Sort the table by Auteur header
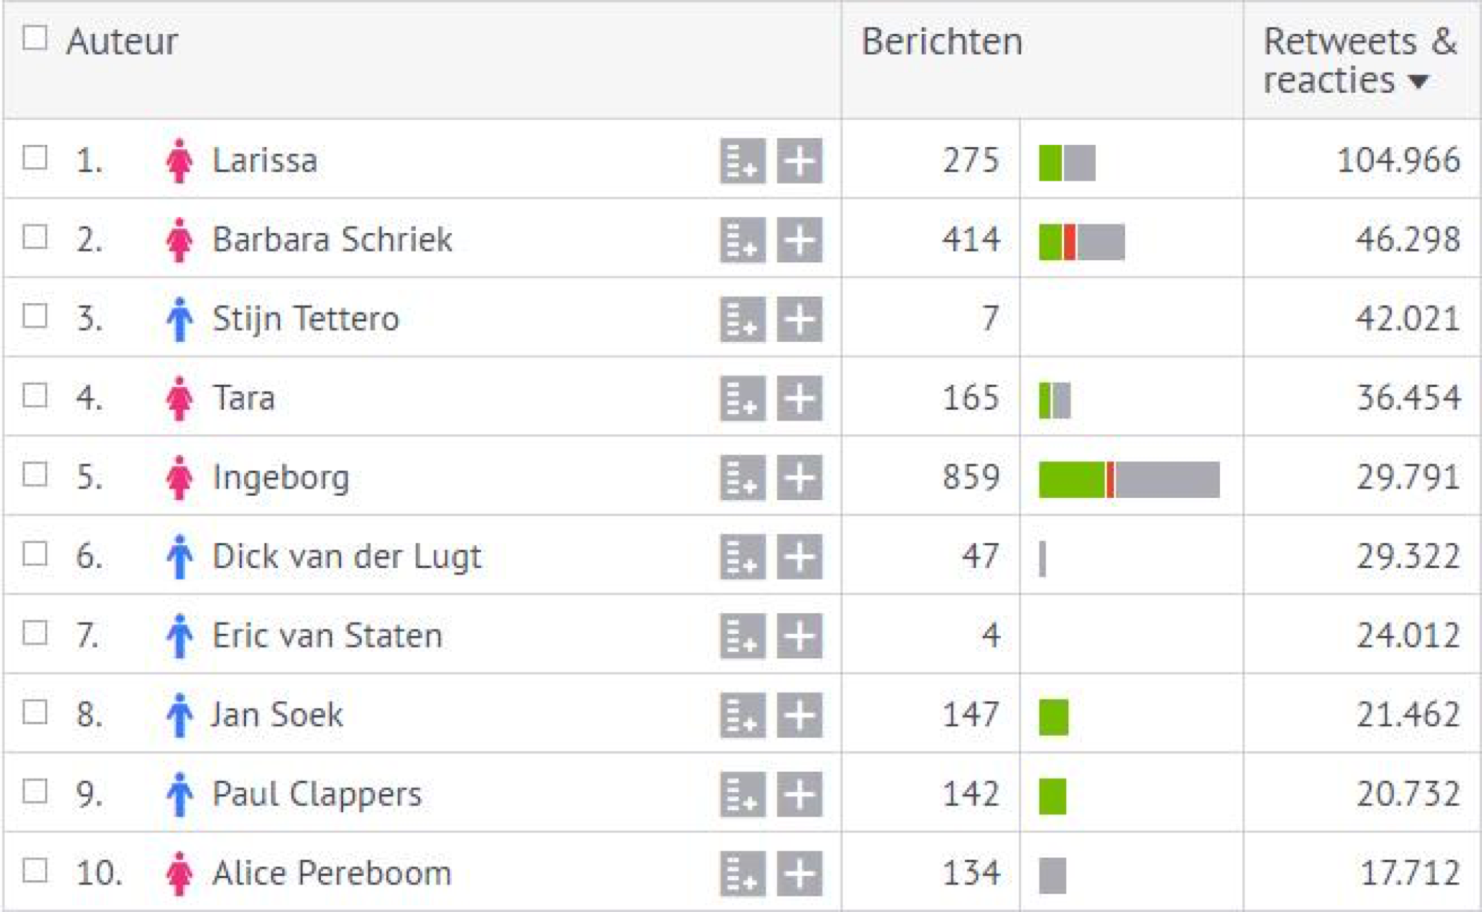Screen dimensions: 1482x912 (x=122, y=43)
